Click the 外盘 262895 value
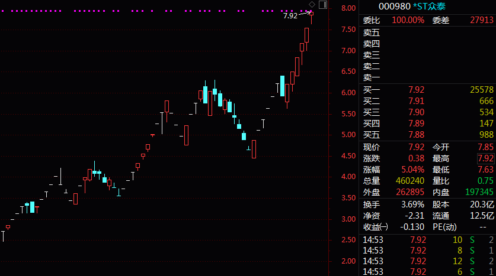The height and width of the screenshot is (276, 496). [x=409, y=192]
